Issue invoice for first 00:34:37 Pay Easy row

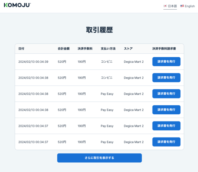(166, 126)
